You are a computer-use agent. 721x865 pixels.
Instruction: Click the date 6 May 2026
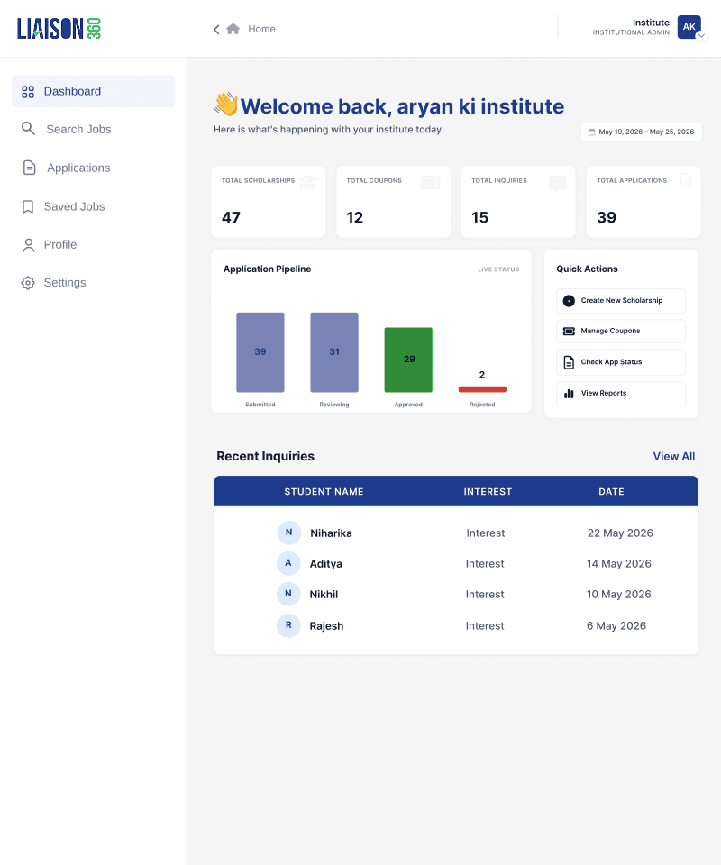(x=616, y=625)
